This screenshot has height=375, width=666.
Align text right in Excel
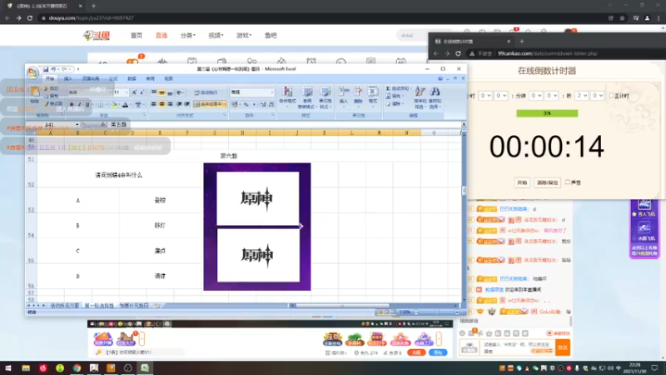tap(170, 103)
